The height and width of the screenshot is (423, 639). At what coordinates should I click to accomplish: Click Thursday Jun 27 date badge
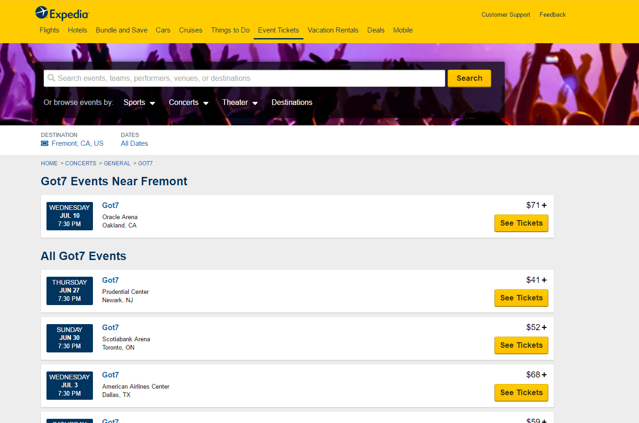(x=70, y=291)
